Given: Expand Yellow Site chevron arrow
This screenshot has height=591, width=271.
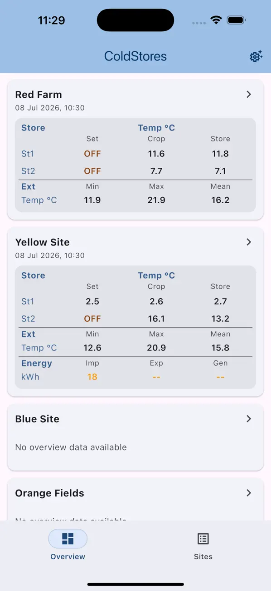Looking at the screenshot, I should [249, 242].
